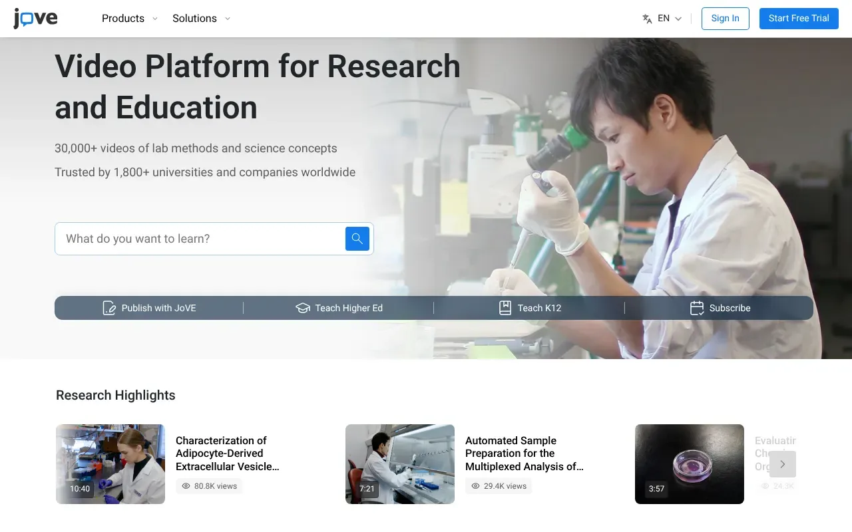
Task: Advance the Research Highlights carousel with next arrow
Action: [x=783, y=464]
